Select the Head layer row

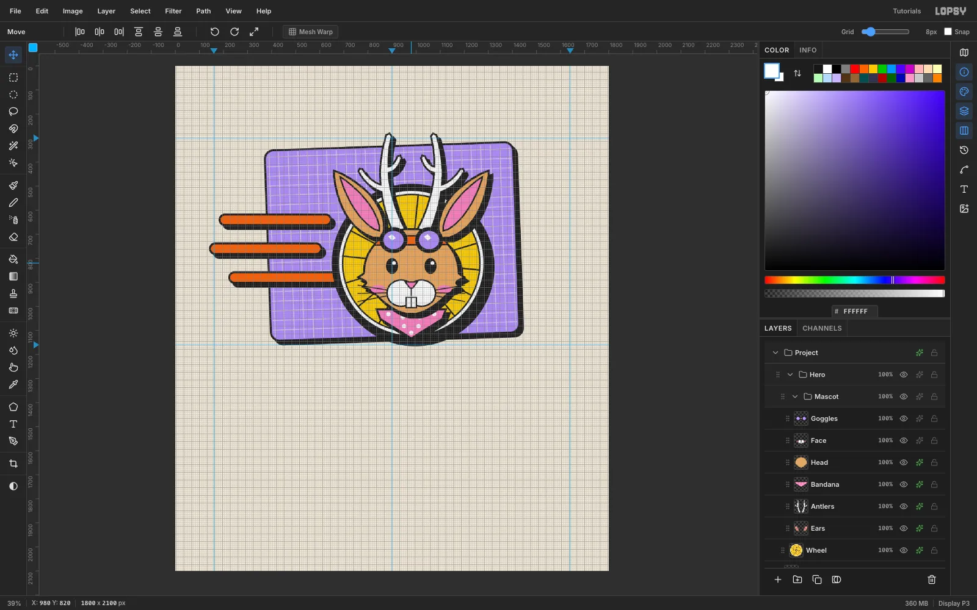[x=855, y=462]
